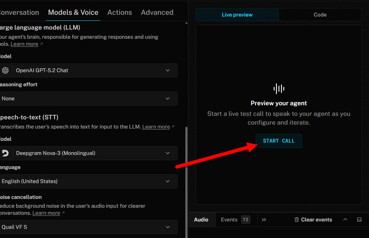369x238 pixels.
Task: Click Clear events button
Action: [x=313, y=220]
